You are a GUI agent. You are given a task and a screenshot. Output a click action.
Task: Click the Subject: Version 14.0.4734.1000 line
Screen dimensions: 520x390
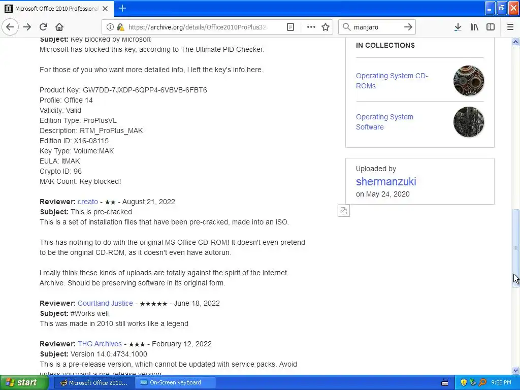(93, 354)
